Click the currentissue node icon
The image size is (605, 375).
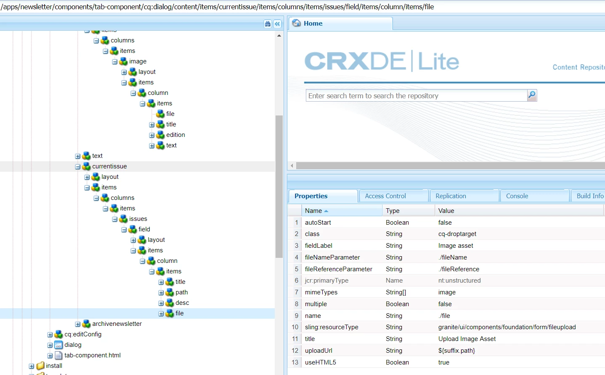(x=86, y=166)
